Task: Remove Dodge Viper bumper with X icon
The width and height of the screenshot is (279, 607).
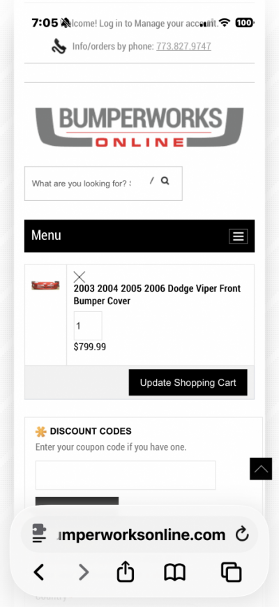Action: [80, 277]
